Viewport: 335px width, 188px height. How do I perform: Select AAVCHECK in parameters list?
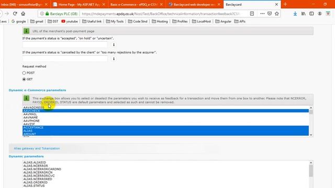pyautogui.click(x=165, y=111)
